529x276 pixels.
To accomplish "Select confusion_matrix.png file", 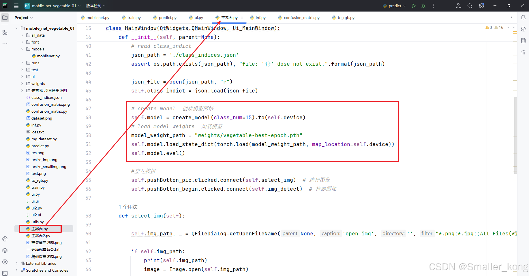I will click(50, 104).
